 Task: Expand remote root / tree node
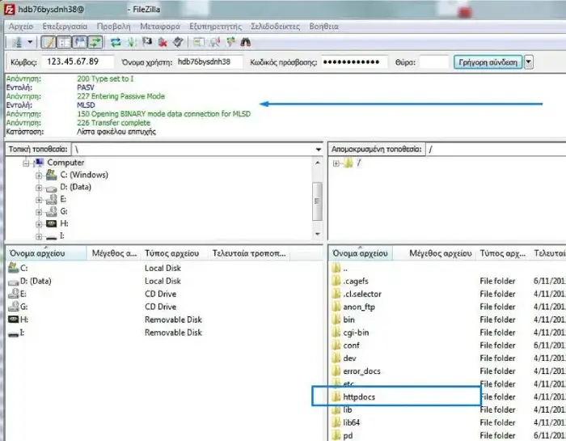click(336, 163)
